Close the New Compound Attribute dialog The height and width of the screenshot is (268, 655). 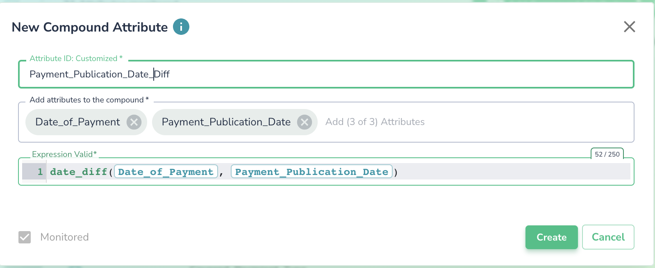629,27
